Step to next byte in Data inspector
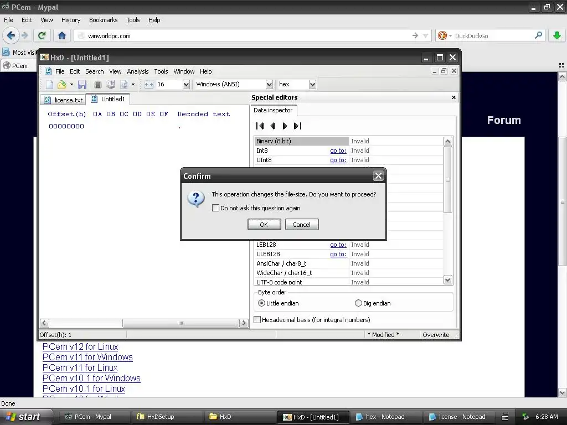 [x=285, y=126]
